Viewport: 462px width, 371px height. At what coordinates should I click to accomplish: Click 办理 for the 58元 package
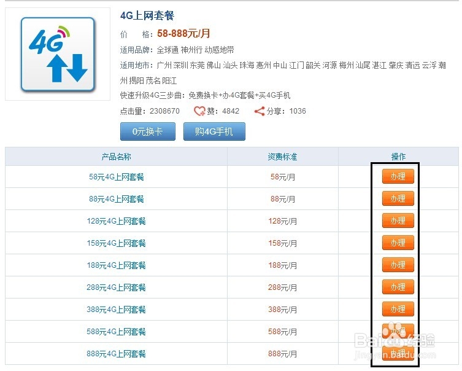click(398, 176)
